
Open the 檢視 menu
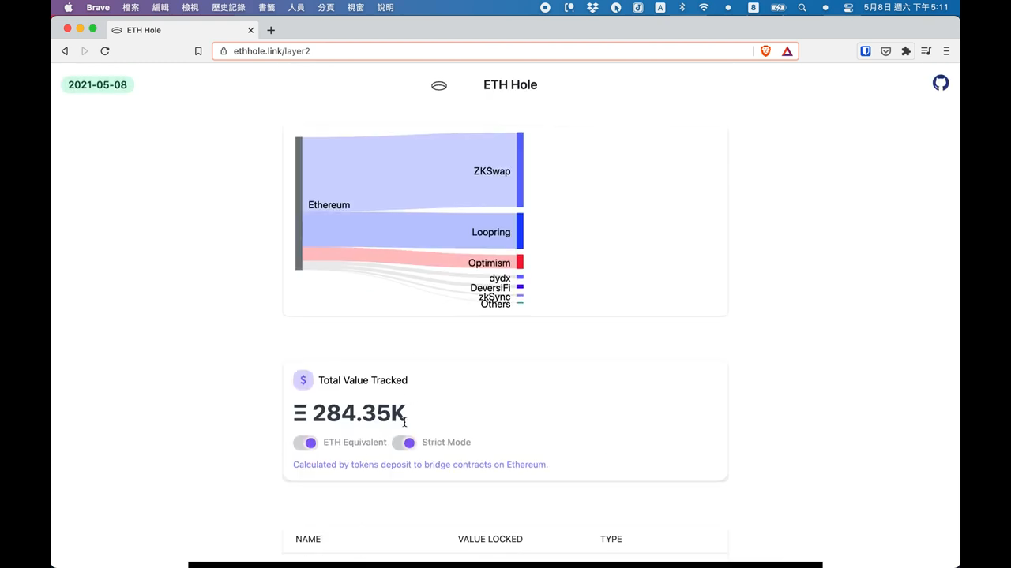190,7
